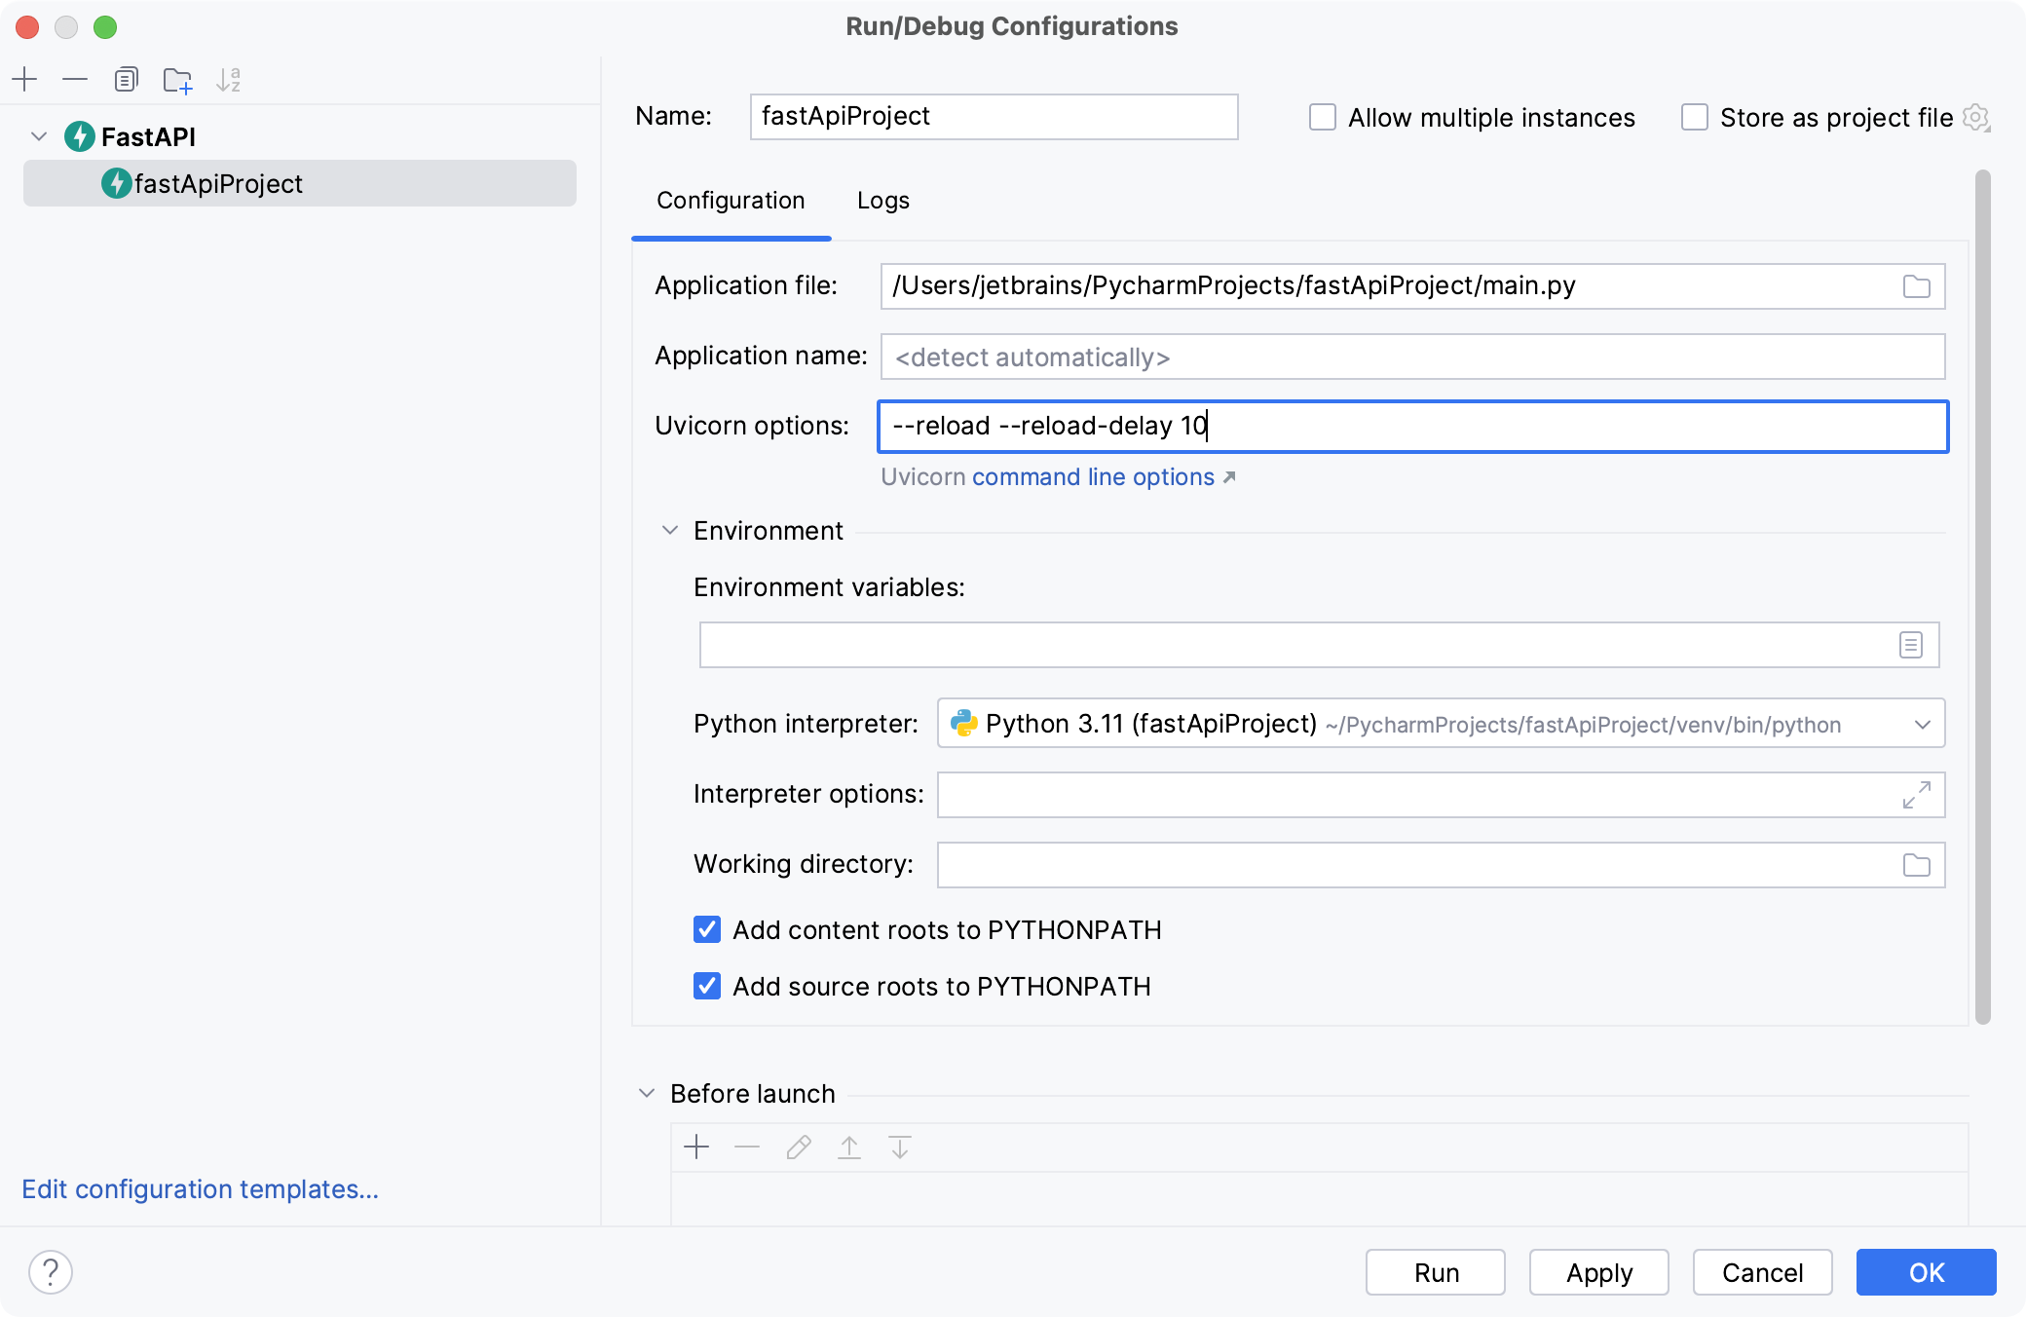The image size is (2026, 1317).
Task: Click the Run button
Action: pos(1436,1272)
